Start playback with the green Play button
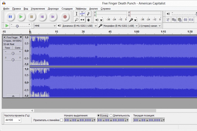 coord(21,17)
